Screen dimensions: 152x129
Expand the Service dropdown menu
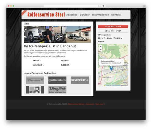(x=85, y=15)
